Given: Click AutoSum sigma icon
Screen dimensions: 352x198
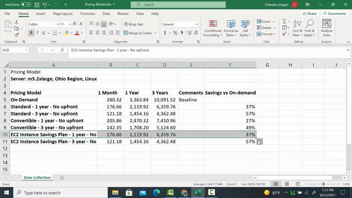Looking at the screenshot, I should (284, 21).
